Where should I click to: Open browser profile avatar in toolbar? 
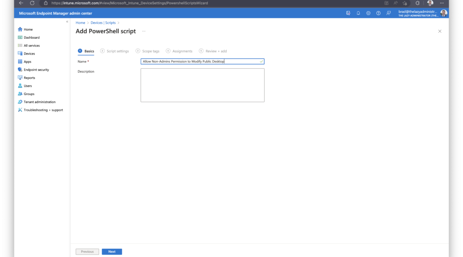coord(430,3)
